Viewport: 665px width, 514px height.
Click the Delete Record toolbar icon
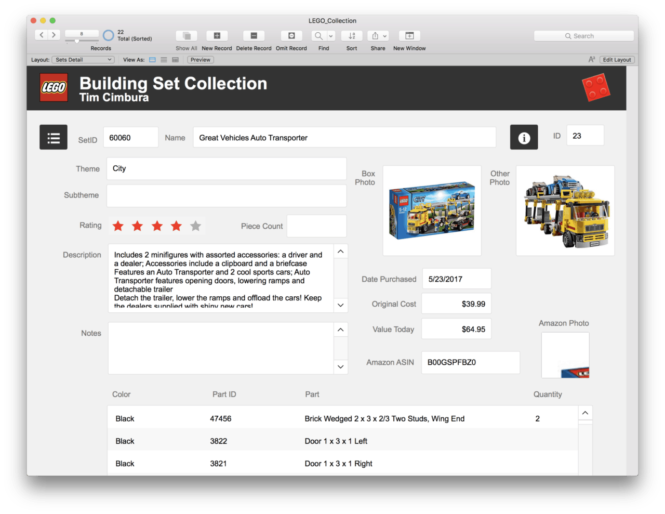coord(254,36)
